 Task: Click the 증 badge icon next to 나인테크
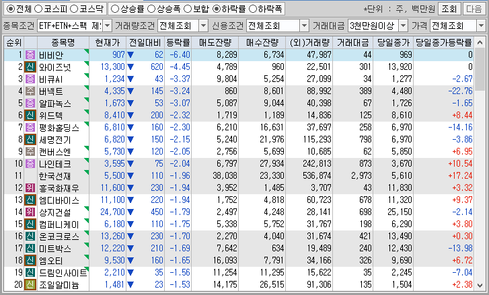click(x=30, y=163)
